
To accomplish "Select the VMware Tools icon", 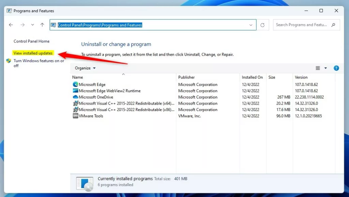I will pos(75,115).
